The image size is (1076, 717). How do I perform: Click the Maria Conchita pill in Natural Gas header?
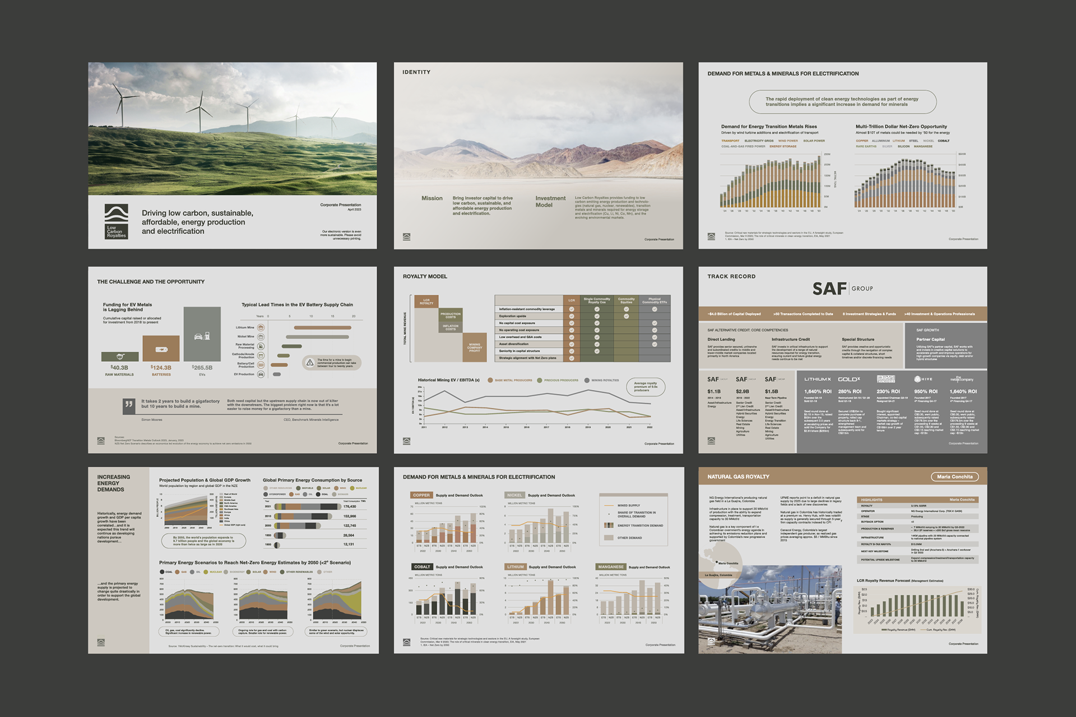tap(954, 477)
